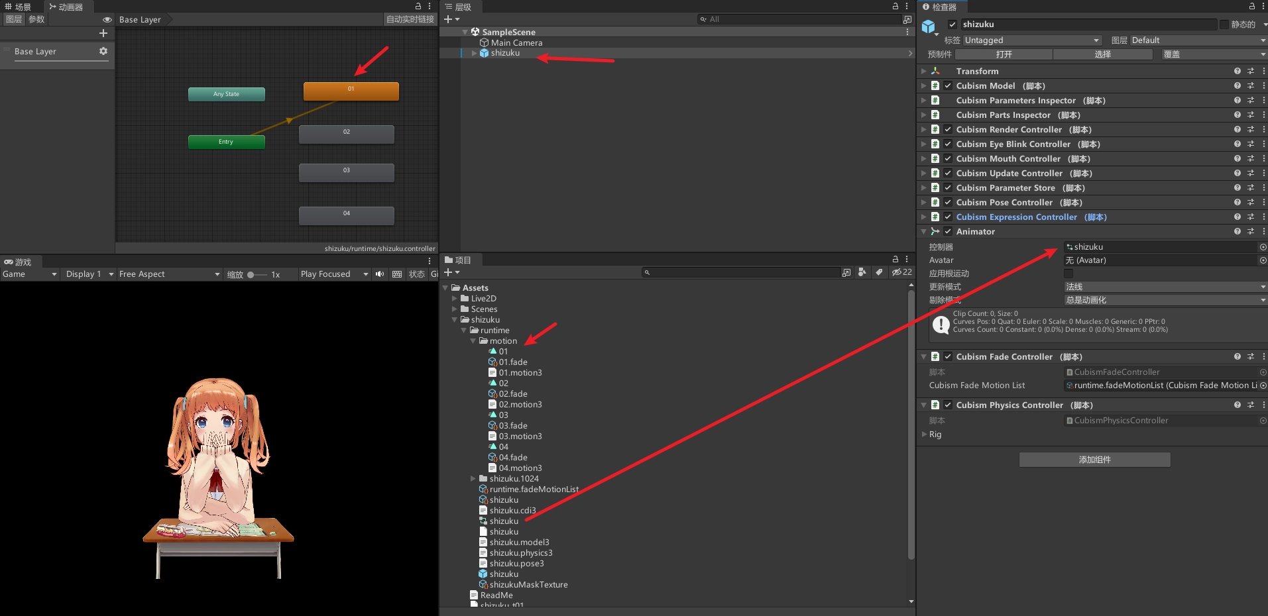Click the Avatar object picker circle

pos(1263,260)
